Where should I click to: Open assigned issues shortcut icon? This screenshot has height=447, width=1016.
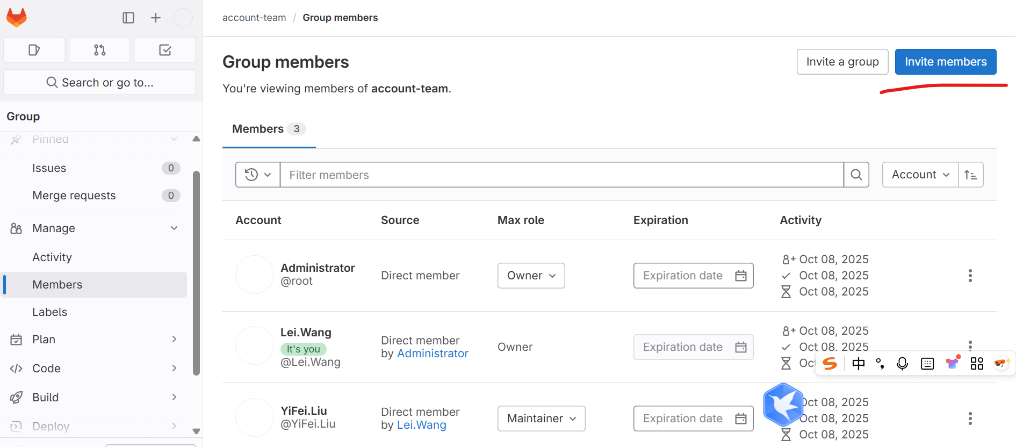[34, 50]
